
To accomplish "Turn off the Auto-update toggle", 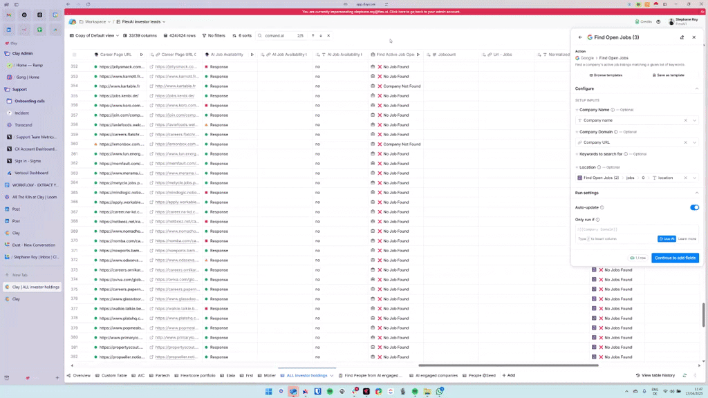I will click(694, 207).
